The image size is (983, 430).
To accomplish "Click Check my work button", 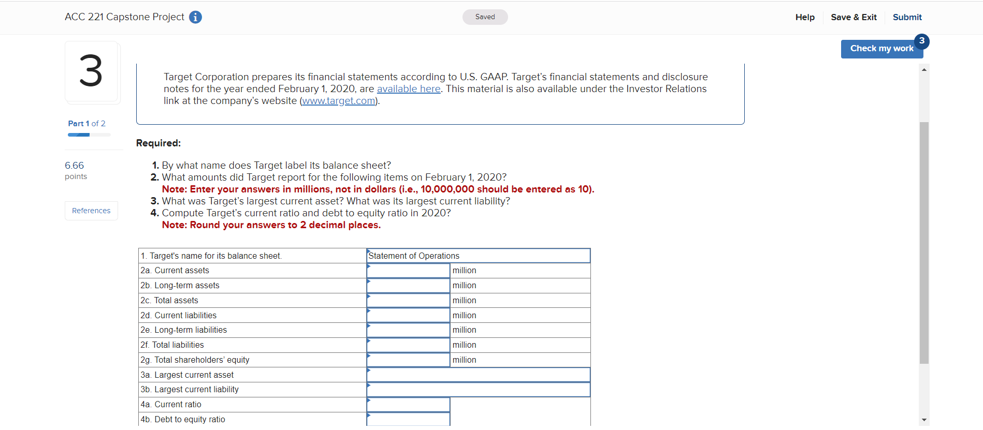I will click(881, 49).
